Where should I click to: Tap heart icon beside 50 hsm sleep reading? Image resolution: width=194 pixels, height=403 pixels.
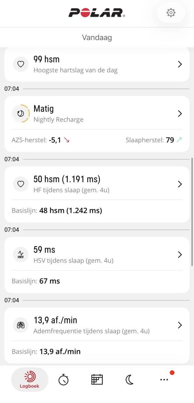click(x=21, y=184)
